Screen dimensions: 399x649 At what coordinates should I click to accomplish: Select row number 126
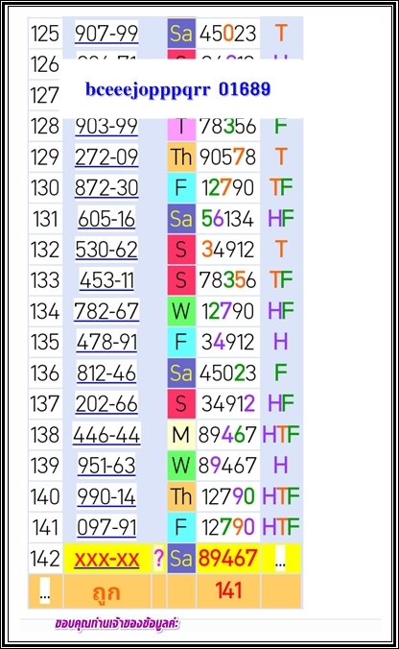tap(45, 64)
